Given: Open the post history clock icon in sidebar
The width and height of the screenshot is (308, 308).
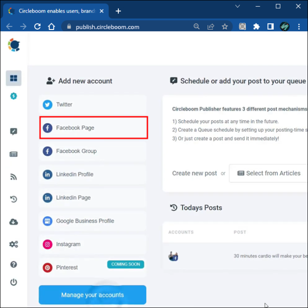Looking at the screenshot, I should point(13,199).
